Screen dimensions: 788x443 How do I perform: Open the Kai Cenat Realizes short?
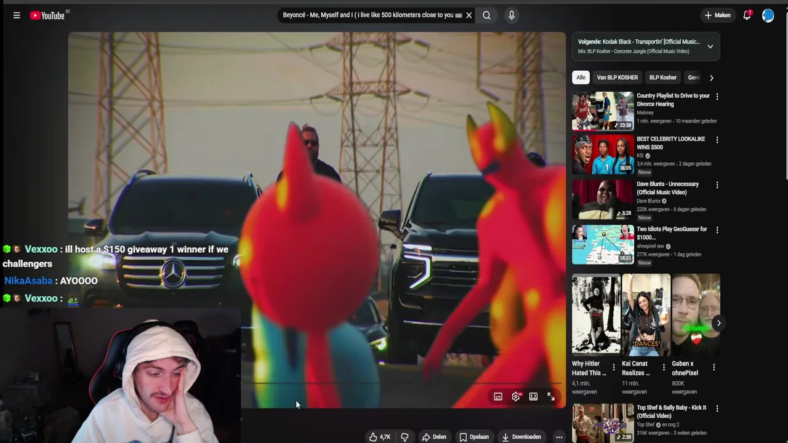pos(646,315)
